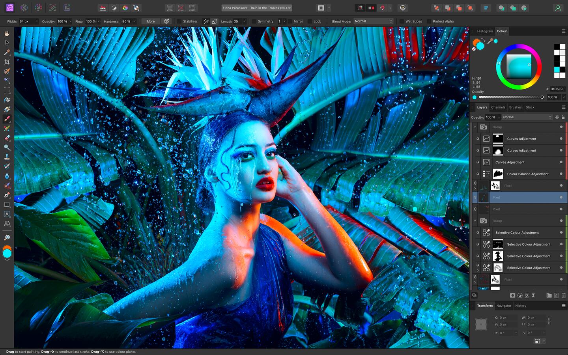Viewport: 568px width, 355px height.
Task: Switch to the Channels tab
Action: [x=498, y=107]
